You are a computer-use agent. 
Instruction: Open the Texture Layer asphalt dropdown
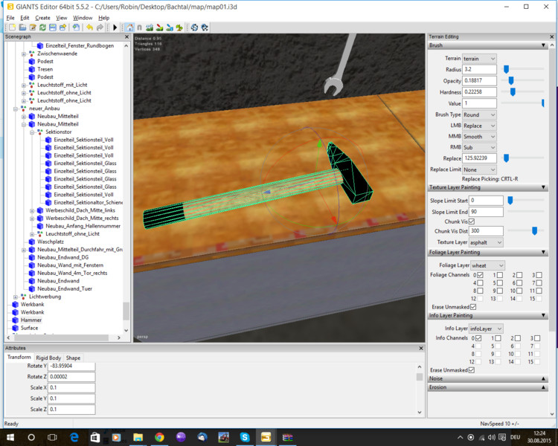click(x=487, y=242)
